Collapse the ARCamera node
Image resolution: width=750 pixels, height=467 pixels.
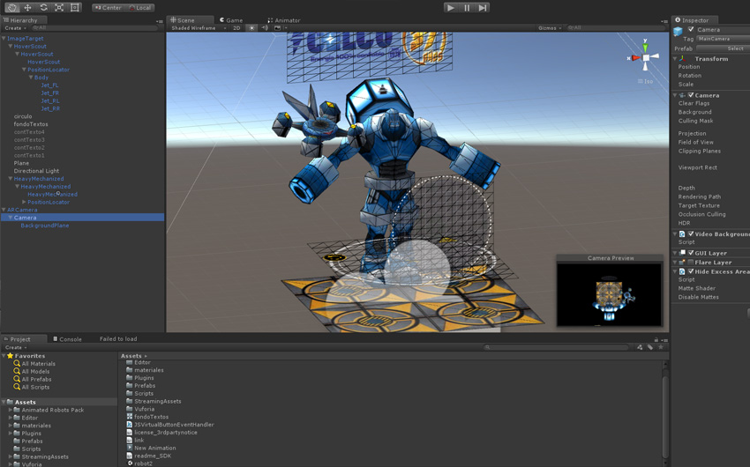[4, 210]
